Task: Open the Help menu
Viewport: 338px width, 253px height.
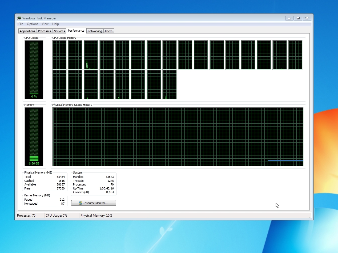Action: point(55,24)
